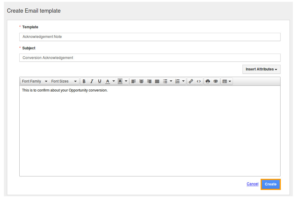Justify the text
This screenshot has height=202, width=298.
(157, 81)
